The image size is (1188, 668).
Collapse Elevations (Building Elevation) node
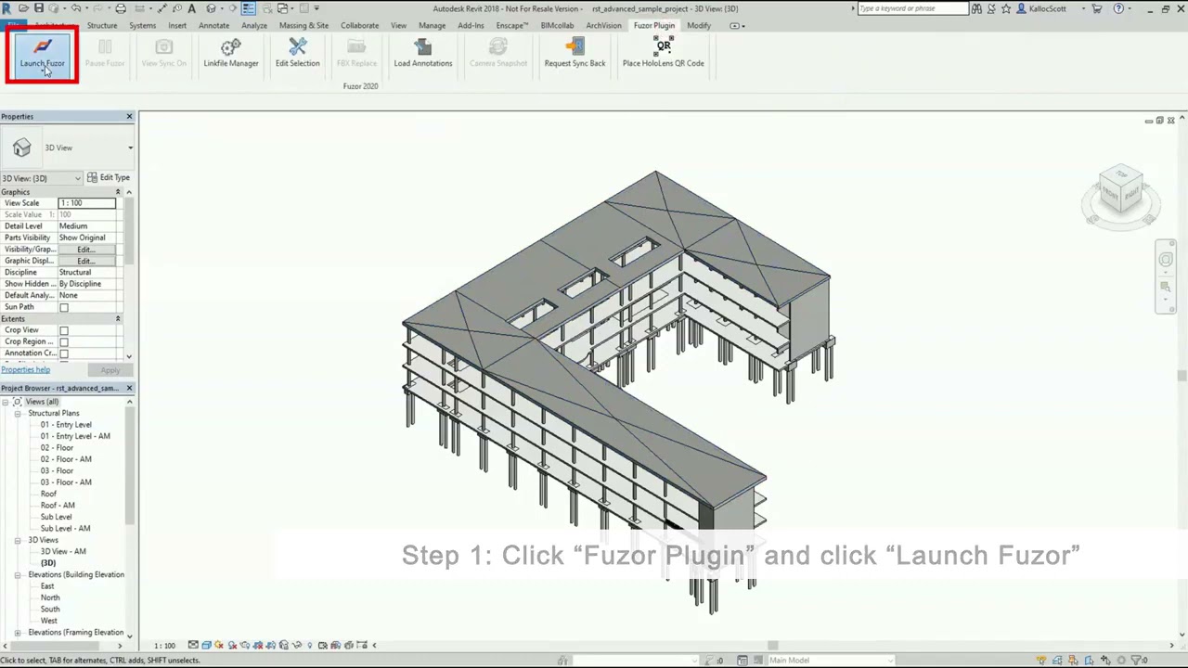tap(18, 574)
